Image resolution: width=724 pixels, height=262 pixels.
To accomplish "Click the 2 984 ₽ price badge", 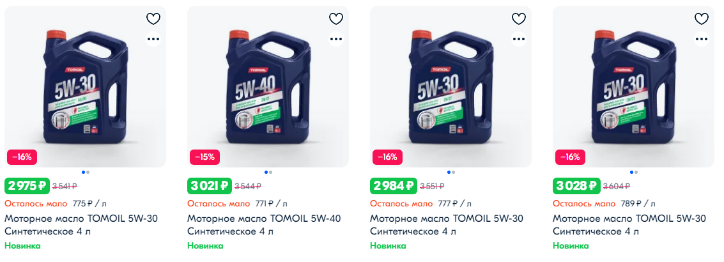I will pyautogui.click(x=394, y=186).
